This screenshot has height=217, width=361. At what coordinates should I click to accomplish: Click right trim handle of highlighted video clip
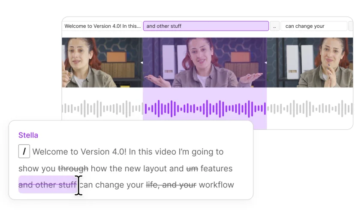[x=266, y=62]
